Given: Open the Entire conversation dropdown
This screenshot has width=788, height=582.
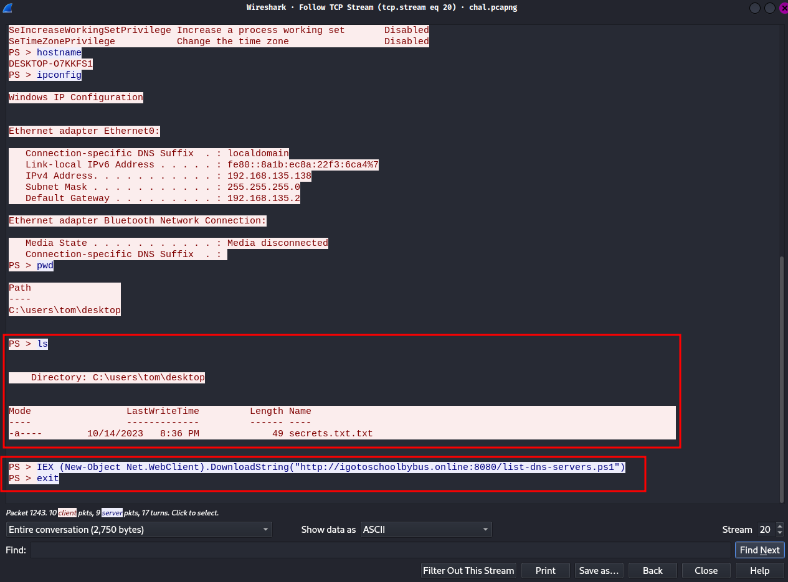Looking at the screenshot, I should [x=139, y=530].
